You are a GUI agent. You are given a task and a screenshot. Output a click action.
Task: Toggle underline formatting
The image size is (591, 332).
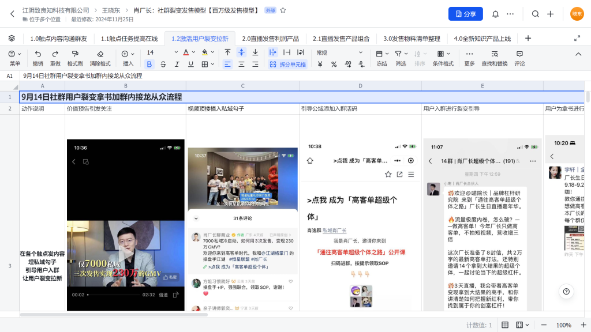click(190, 65)
